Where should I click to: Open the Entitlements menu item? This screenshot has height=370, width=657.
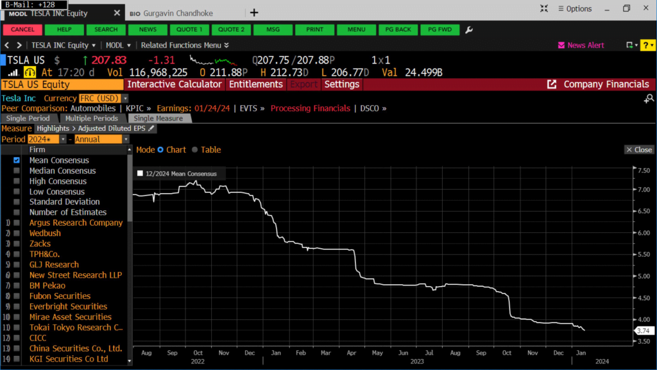click(x=255, y=85)
